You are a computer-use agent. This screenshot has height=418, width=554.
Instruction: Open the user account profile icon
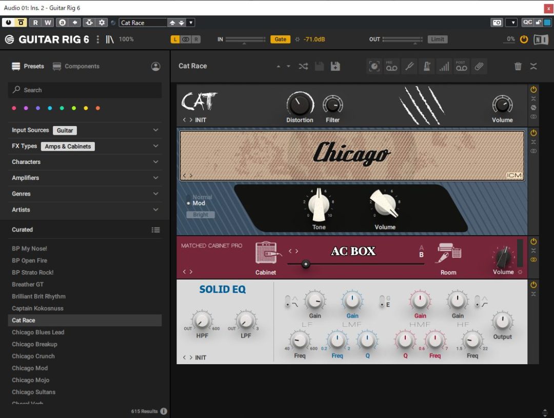(155, 66)
